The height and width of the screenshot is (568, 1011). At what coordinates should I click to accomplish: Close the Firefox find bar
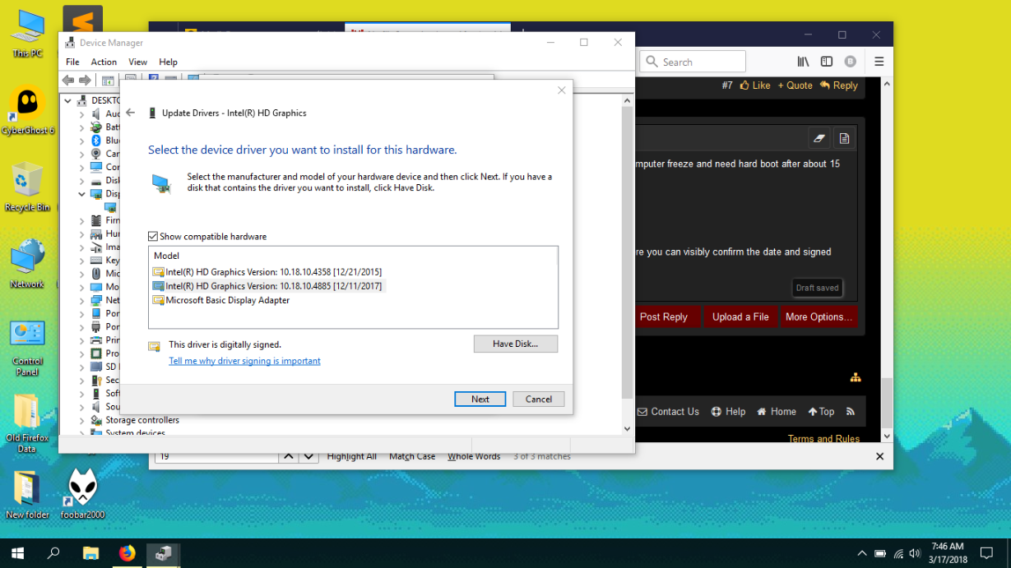click(x=879, y=456)
